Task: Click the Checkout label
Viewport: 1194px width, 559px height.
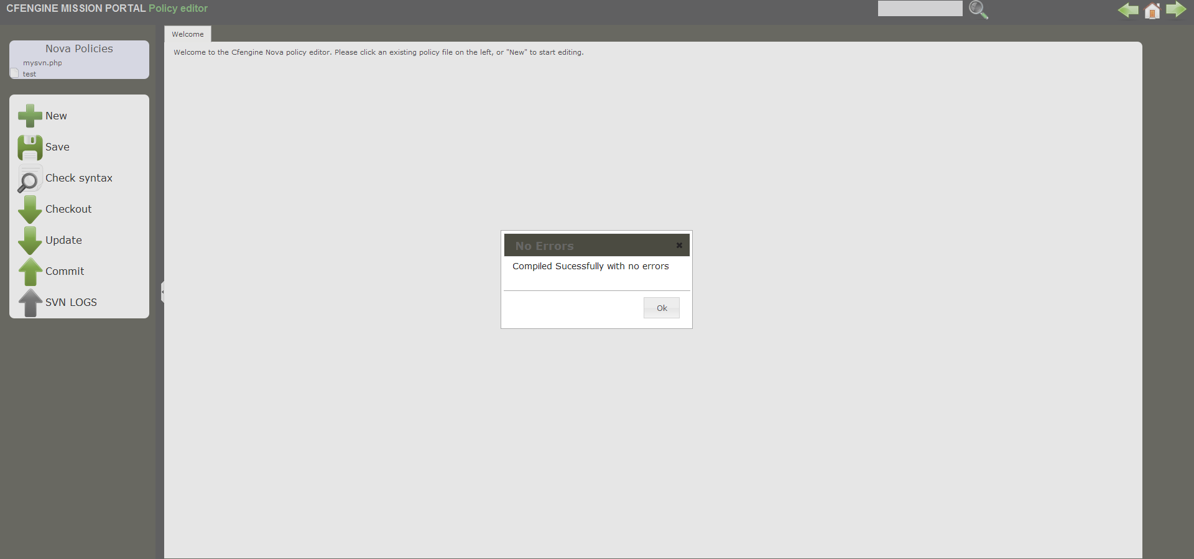Action: (68, 209)
